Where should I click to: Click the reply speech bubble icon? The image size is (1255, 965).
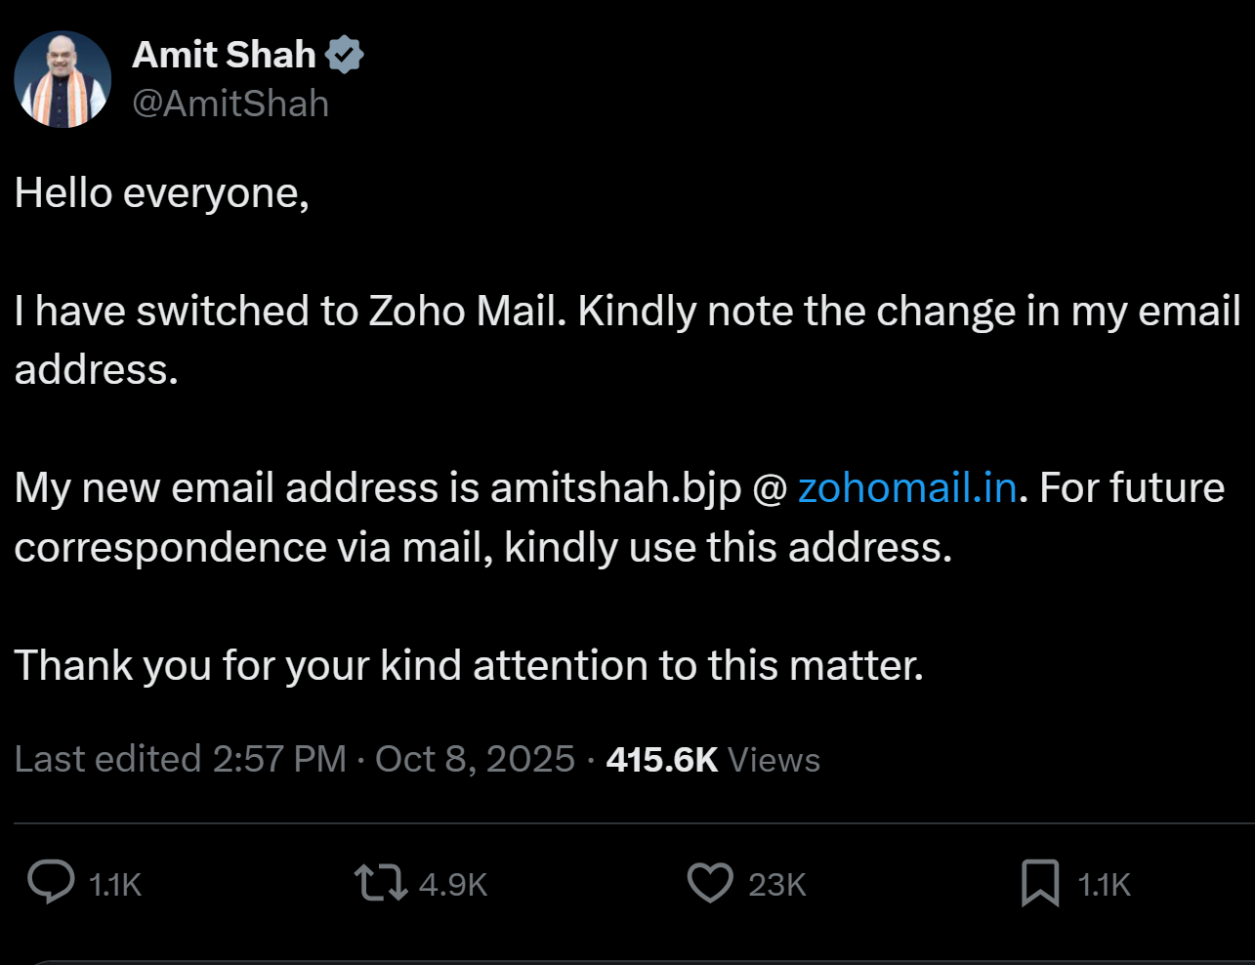point(51,882)
